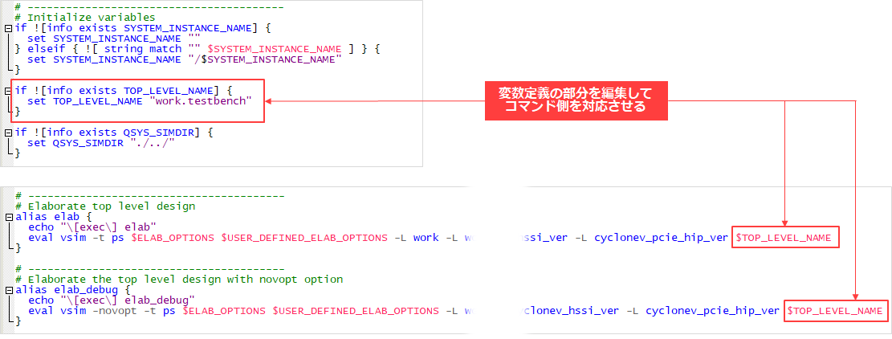Click cyclonev_pcie_hip_ver in the elab command
The height and width of the screenshot is (339, 892).
660,238
